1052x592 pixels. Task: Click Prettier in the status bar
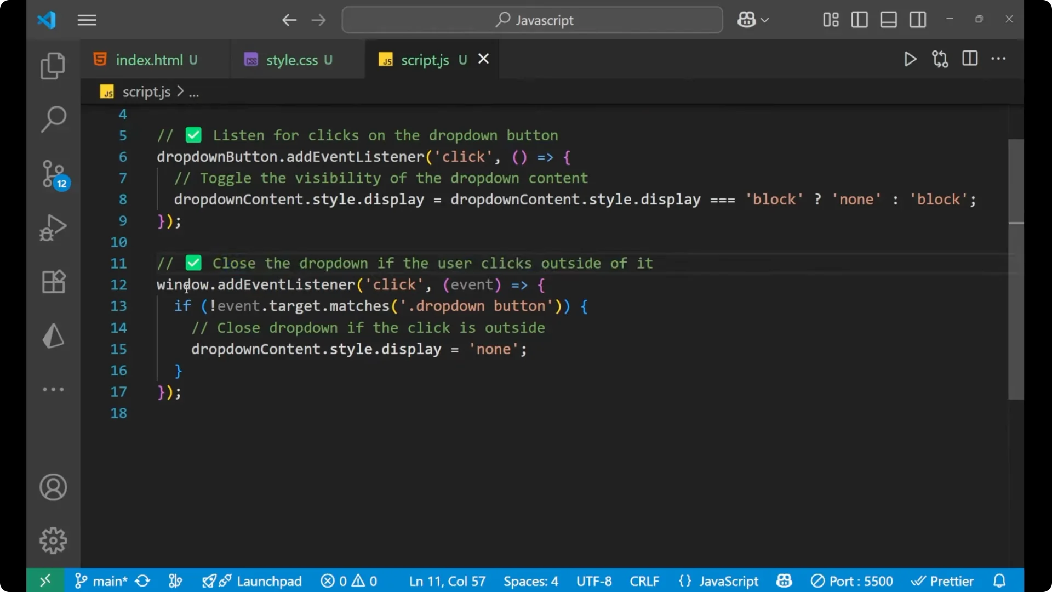(x=944, y=580)
